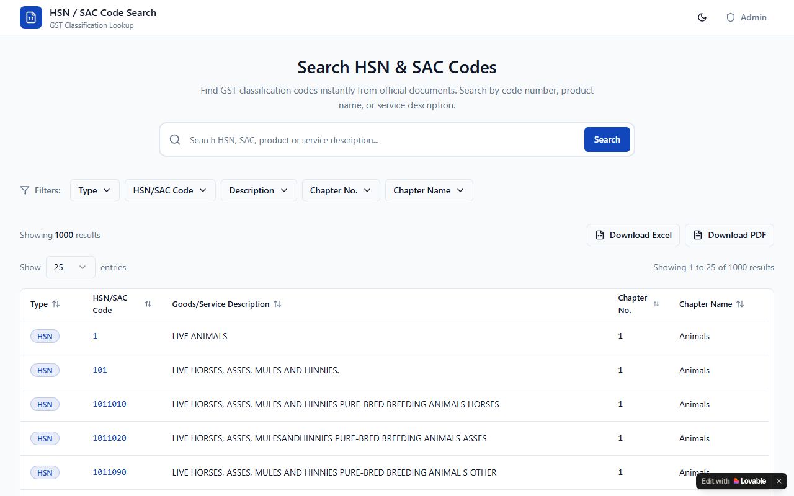
Task: Select description ending 'BREEDING ANIMALS ASSES'
Action: pos(329,438)
